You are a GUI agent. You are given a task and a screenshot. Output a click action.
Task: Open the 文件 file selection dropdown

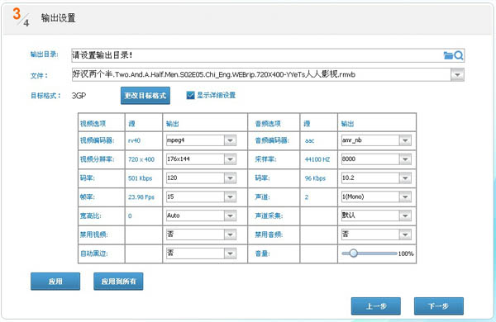[x=457, y=75]
